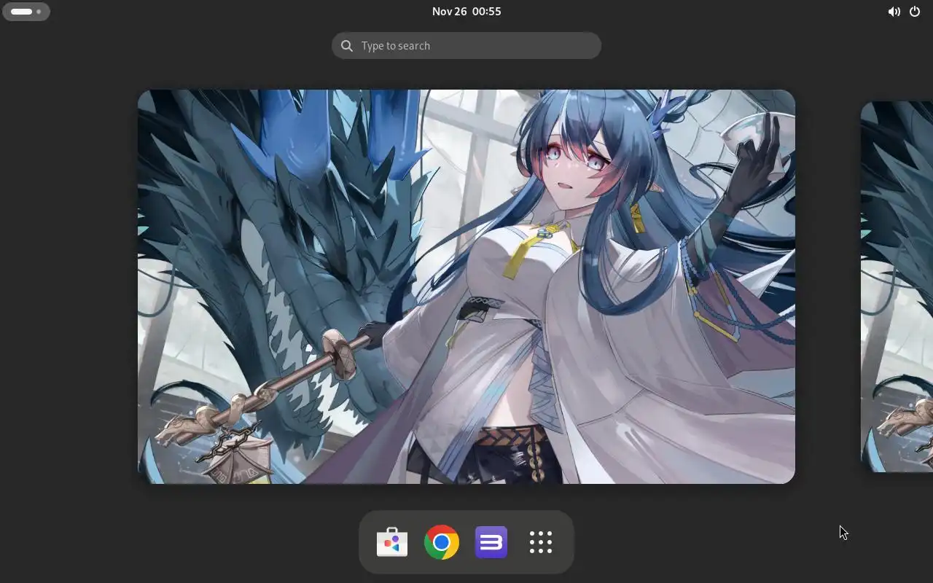Open the purple terminal app in dock

click(491, 542)
